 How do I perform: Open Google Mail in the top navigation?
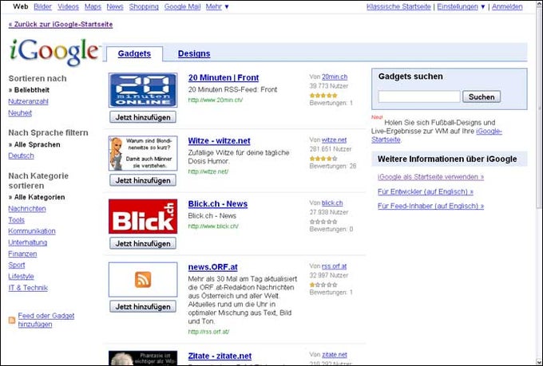[182, 6]
